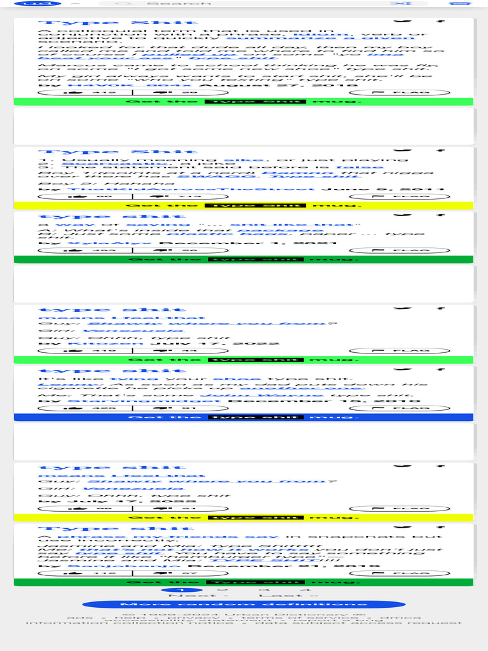The width and height of the screenshot is (488, 651).
Task: Upvote the definition by ThatKidAcrossTheStreet
Action: point(85,196)
